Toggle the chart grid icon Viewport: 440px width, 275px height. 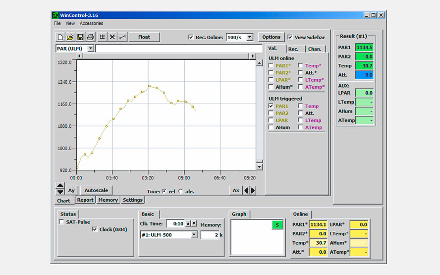coord(103,37)
